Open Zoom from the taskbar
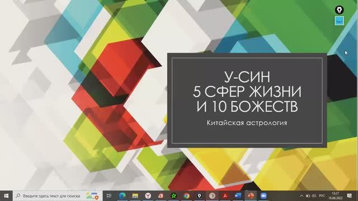Screen dimensions: 358x201 point(263,196)
